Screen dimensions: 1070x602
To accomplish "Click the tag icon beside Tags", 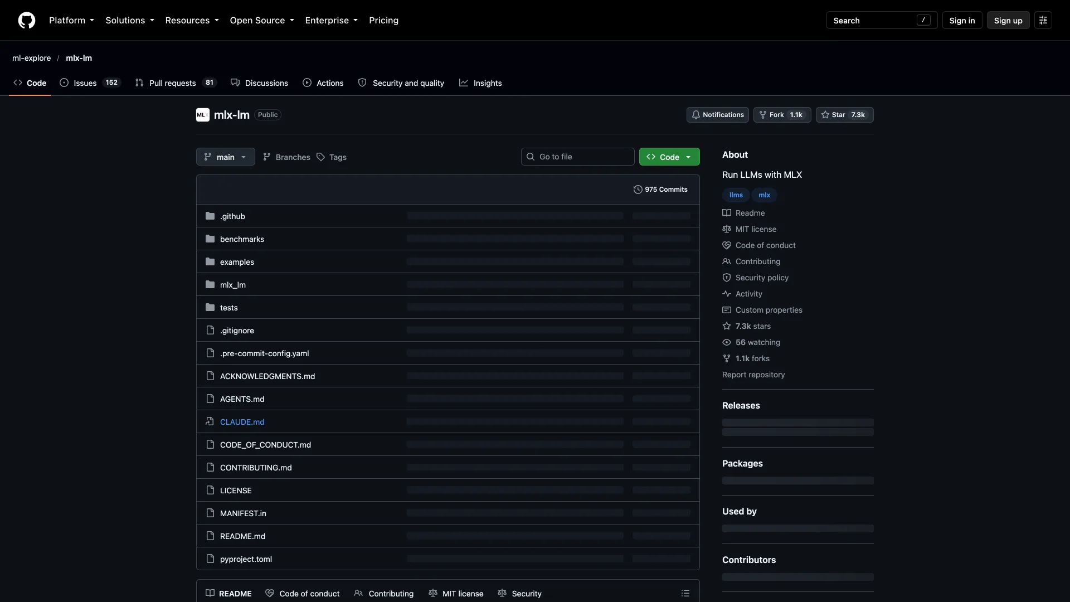I will point(321,157).
